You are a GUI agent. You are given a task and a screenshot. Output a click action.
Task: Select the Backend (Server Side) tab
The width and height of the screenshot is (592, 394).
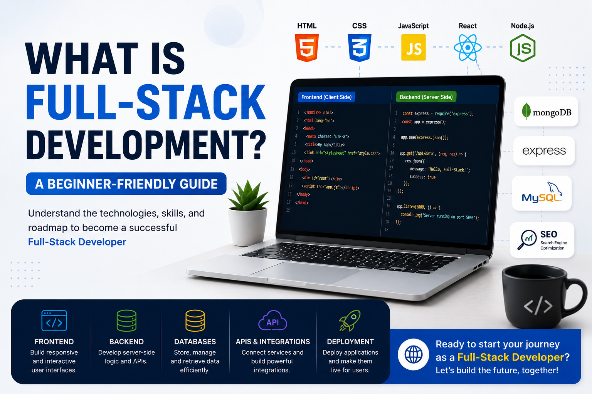click(426, 97)
